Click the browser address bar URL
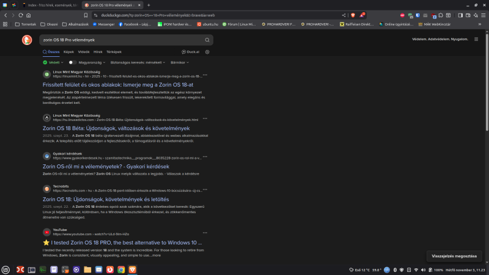489x275 pixels. 158,15
